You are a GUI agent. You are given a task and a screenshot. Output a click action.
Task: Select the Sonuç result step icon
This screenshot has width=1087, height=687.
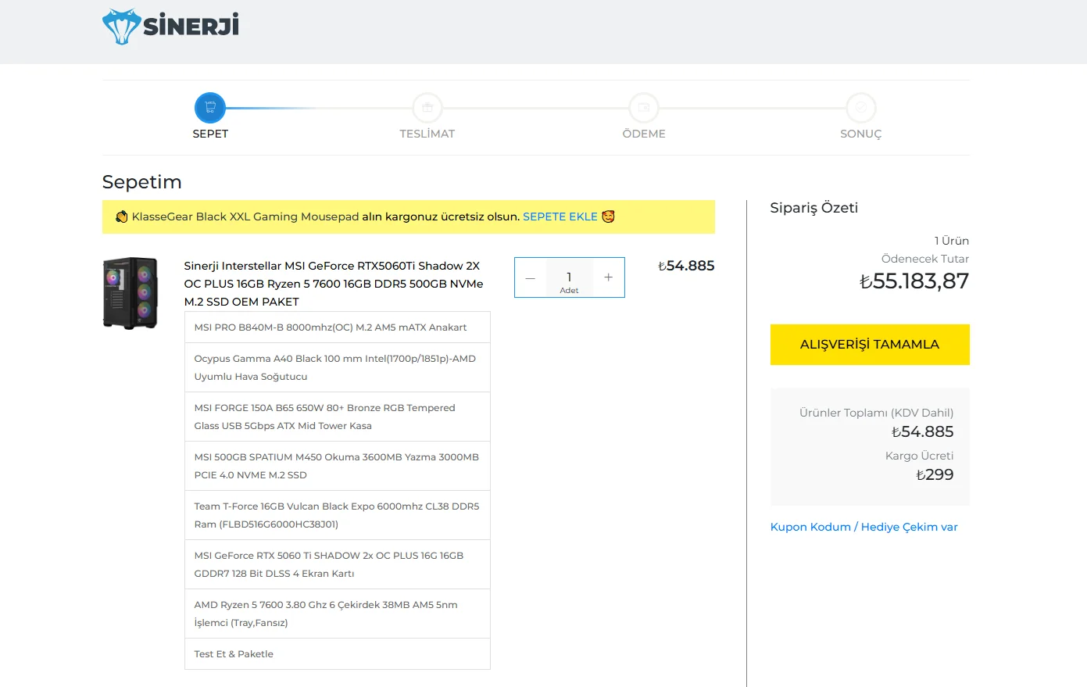coord(860,108)
